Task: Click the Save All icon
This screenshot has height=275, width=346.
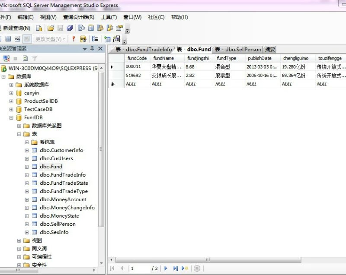Action: [70, 28]
